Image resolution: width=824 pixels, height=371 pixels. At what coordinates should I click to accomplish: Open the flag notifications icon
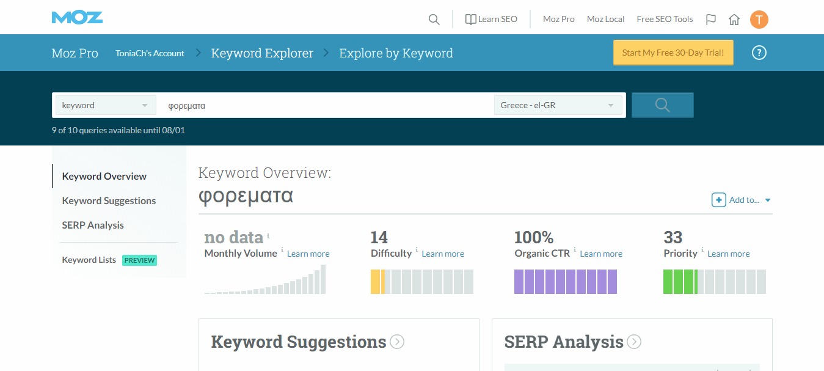point(711,19)
